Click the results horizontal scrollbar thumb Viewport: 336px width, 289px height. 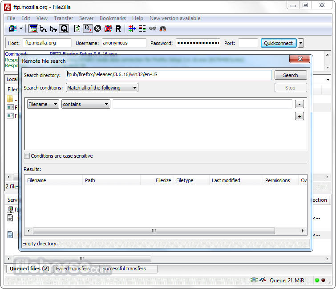(154, 231)
